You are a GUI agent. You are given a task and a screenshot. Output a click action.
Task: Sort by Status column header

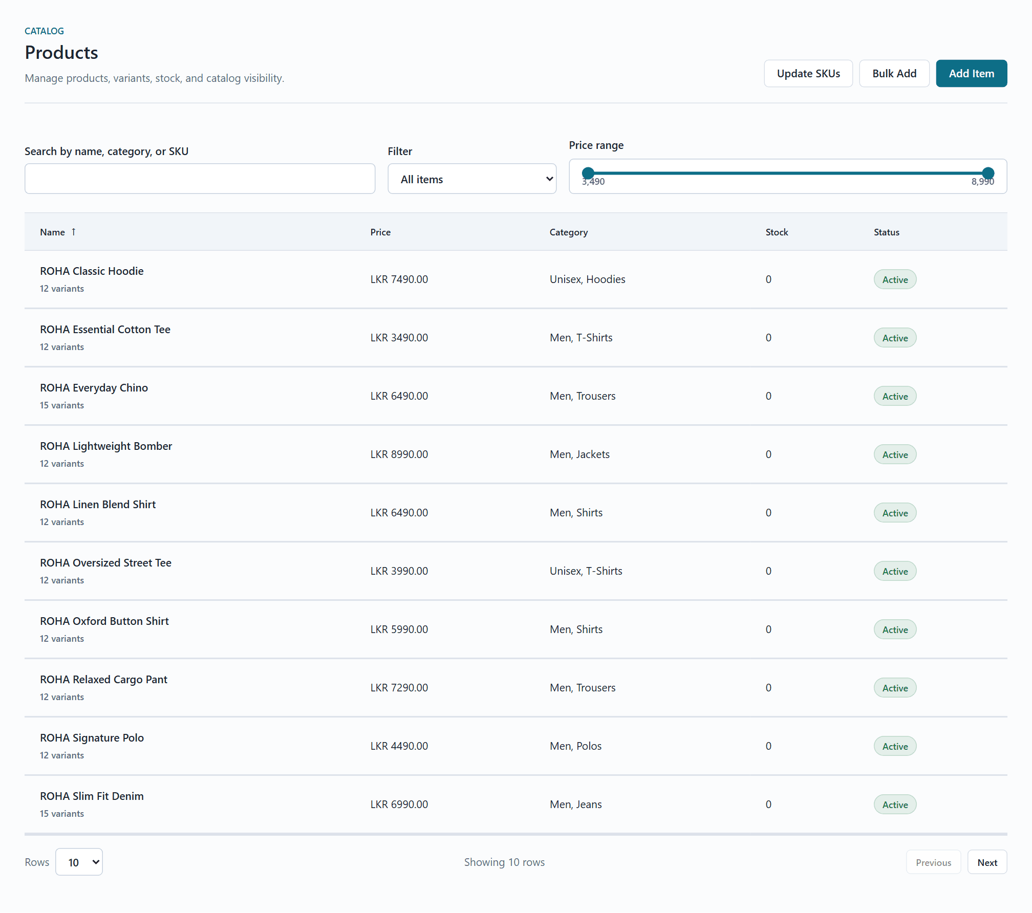886,232
